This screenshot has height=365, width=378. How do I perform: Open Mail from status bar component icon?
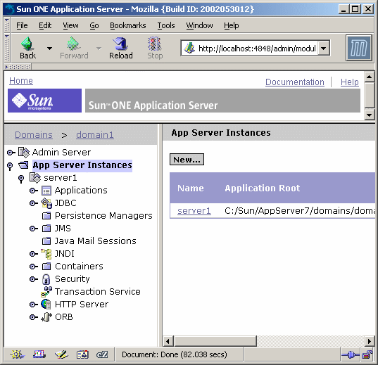(x=39, y=354)
